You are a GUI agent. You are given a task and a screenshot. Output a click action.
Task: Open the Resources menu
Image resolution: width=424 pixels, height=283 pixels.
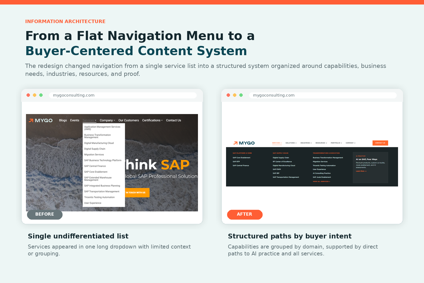(x=321, y=143)
